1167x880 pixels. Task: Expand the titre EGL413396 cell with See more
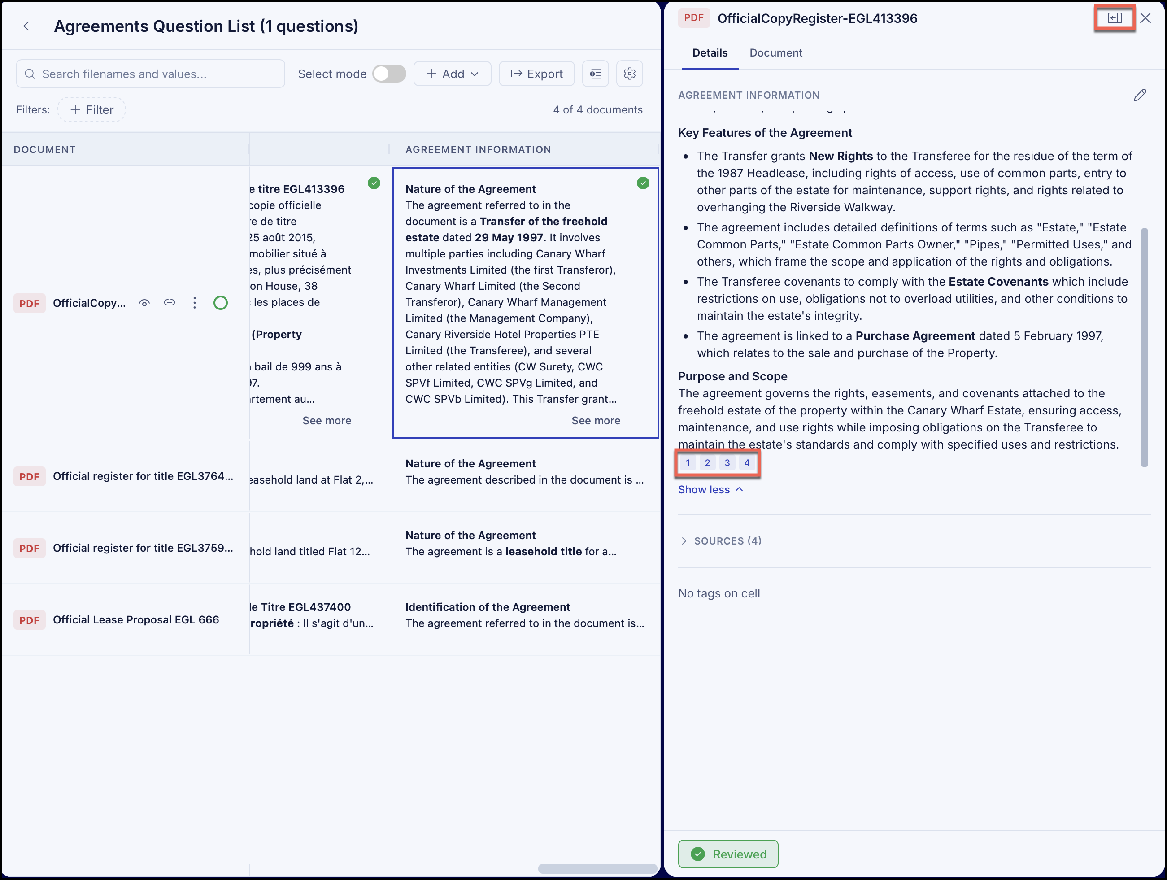point(327,420)
